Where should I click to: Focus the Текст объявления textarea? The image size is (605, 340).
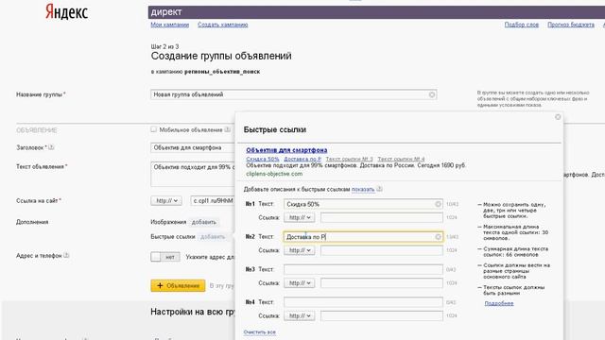click(193, 174)
